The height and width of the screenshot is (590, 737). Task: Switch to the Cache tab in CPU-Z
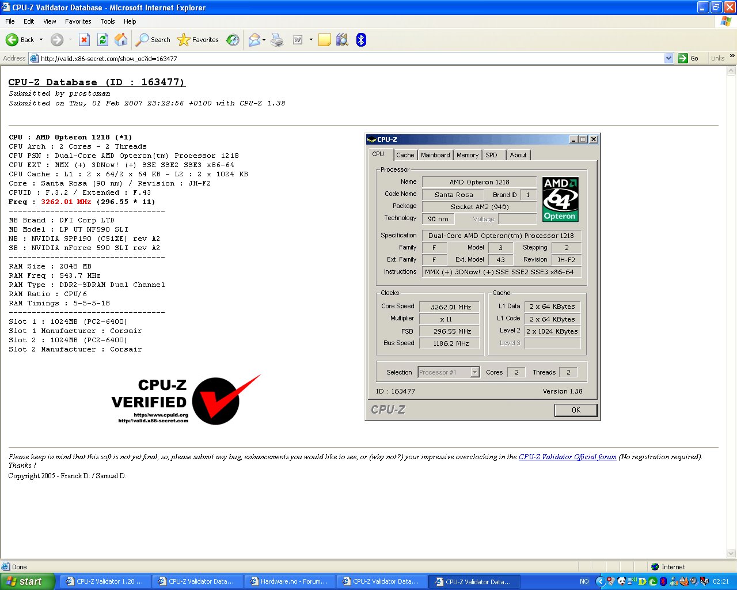405,155
